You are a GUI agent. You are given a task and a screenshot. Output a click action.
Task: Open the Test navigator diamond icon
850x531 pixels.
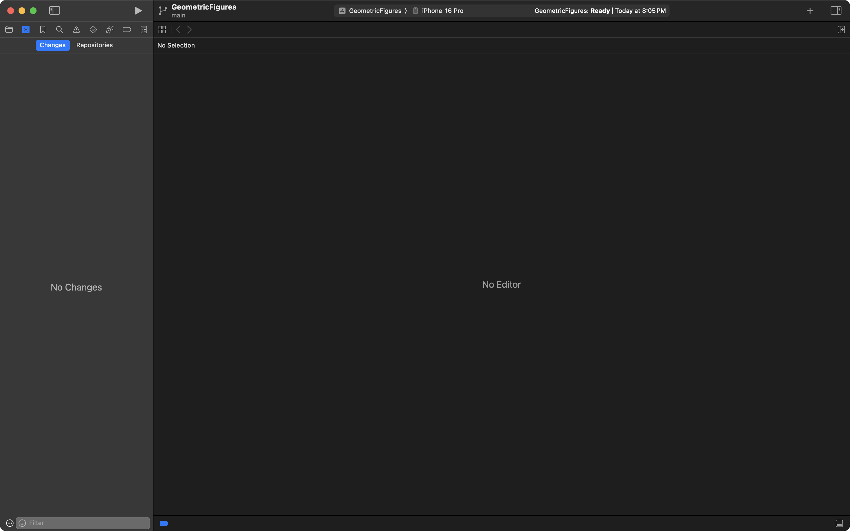93,30
